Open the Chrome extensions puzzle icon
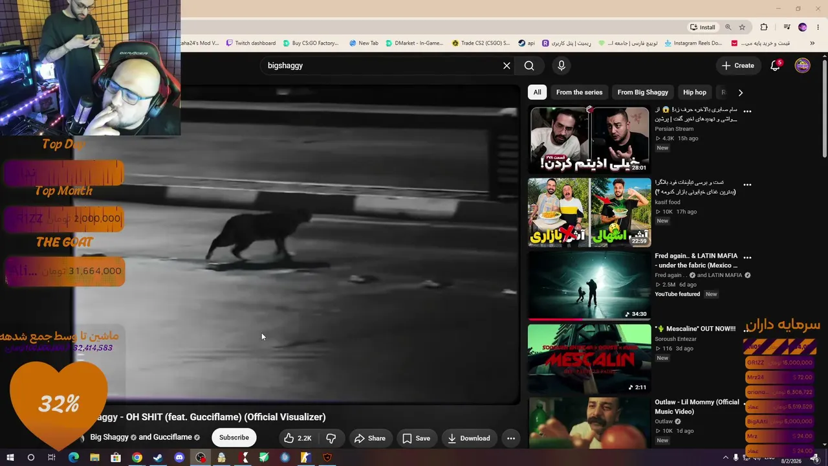828x466 pixels. pos(764,27)
